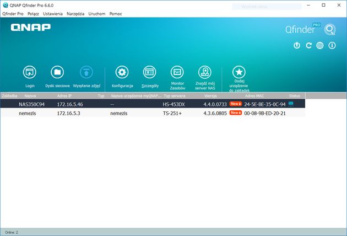The height and width of the screenshot is (236, 347).
Task: Select the nemezis device name in Nazwa column
Action: (x=28, y=113)
